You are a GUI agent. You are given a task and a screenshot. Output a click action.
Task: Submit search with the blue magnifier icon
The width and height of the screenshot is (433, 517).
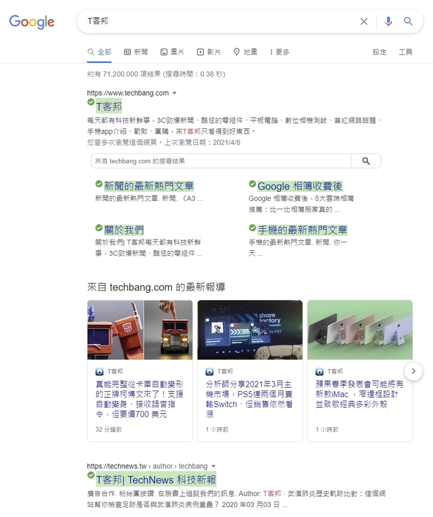[x=408, y=21]
